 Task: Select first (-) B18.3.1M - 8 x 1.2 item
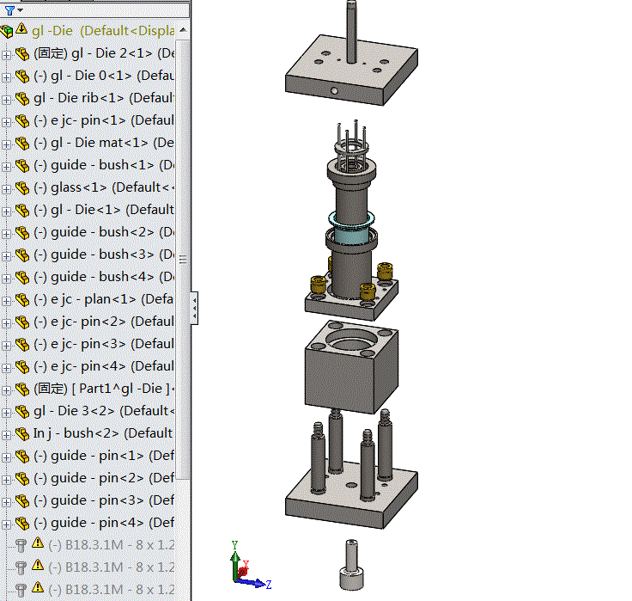click(112, 545)
